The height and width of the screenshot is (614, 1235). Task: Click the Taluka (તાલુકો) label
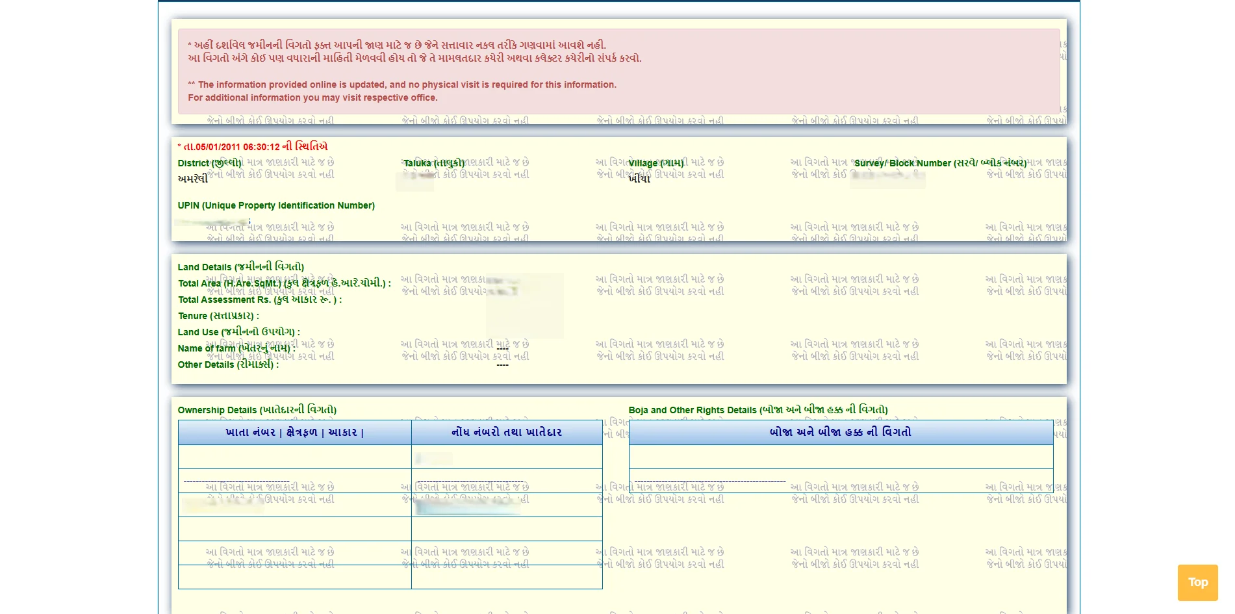[x=433, y=163]
